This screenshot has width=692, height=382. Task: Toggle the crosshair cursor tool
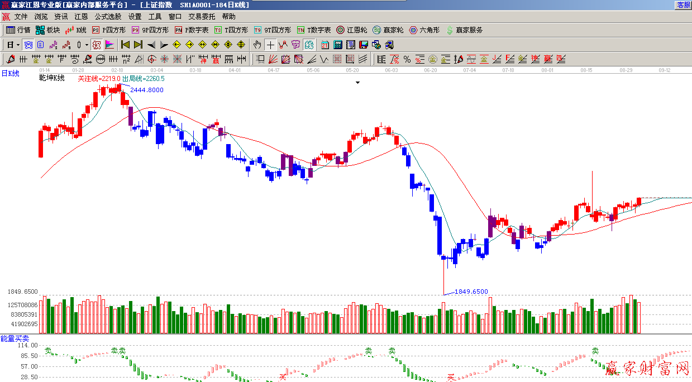point(270,45)
